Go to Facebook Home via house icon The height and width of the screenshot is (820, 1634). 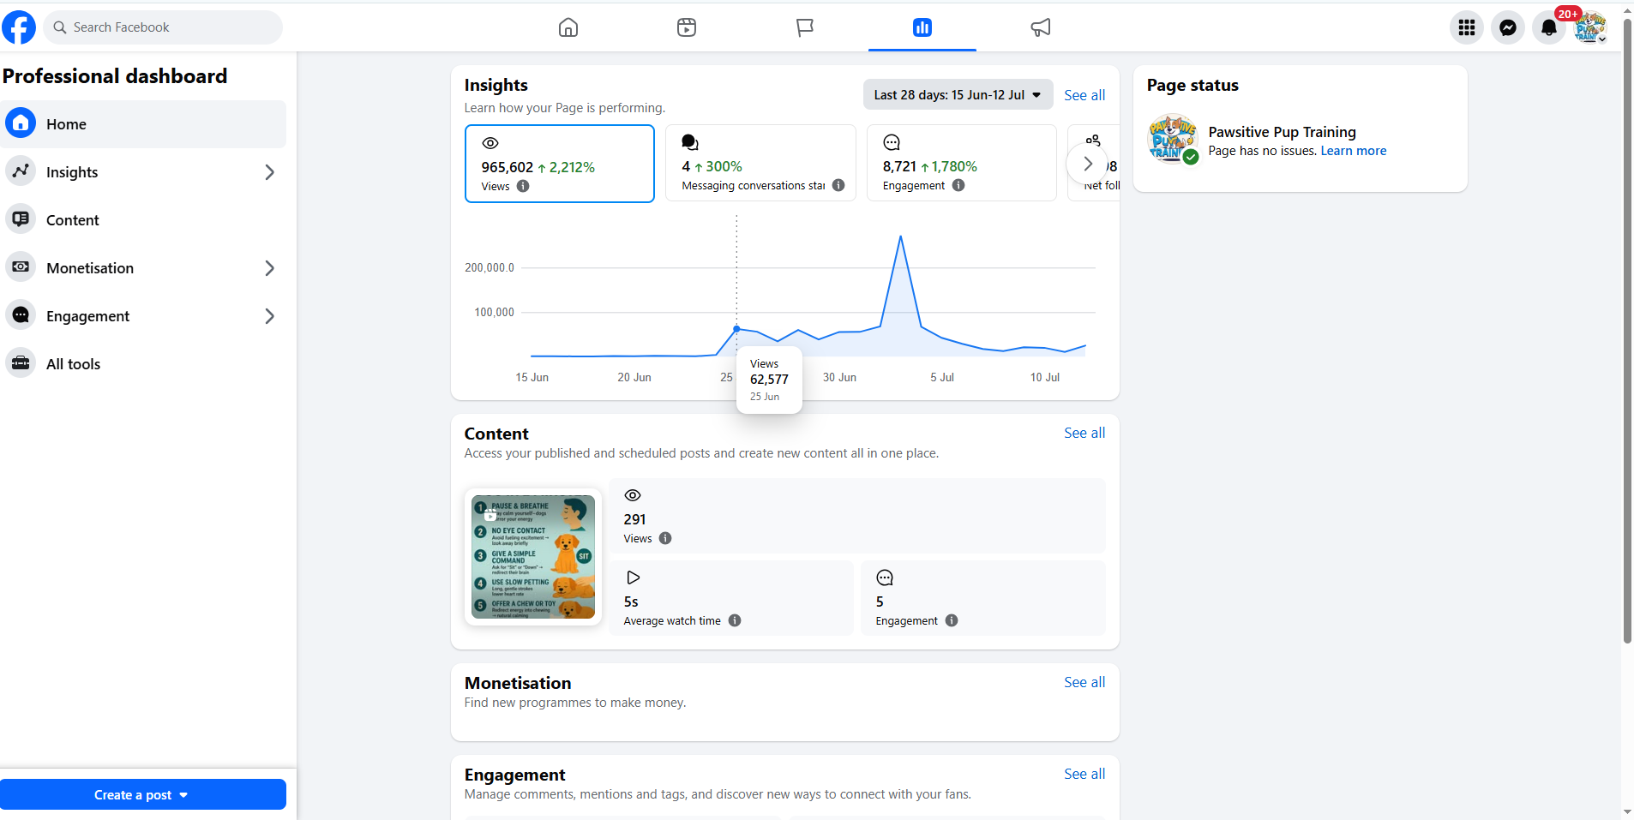(568, 27)
